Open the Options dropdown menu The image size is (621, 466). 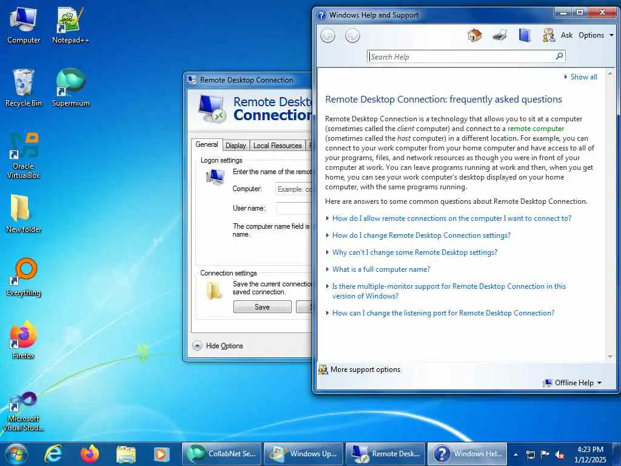click(596, 35)
